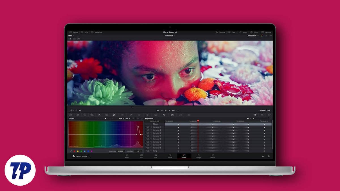The height and width of the screenshot is (191, 340).
Task: Open the Timeline 1 selector
Action: (x=170, y=36)
